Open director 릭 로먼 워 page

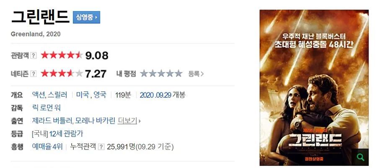46,107
